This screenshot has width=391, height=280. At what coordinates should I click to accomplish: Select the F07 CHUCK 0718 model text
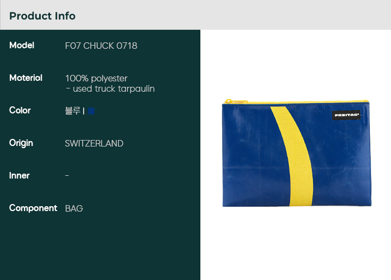101,46
